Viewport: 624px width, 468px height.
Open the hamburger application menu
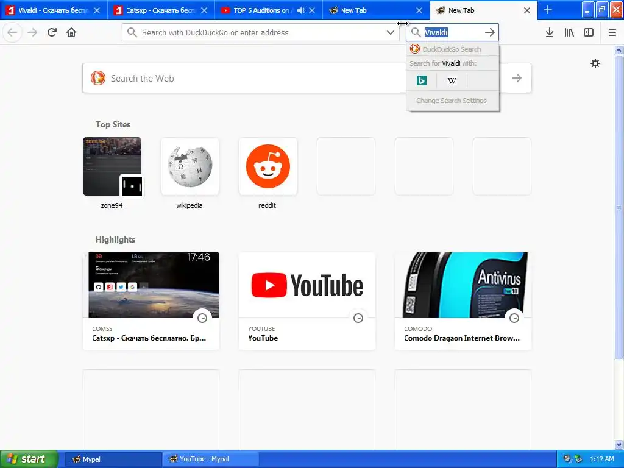point(612,33)
